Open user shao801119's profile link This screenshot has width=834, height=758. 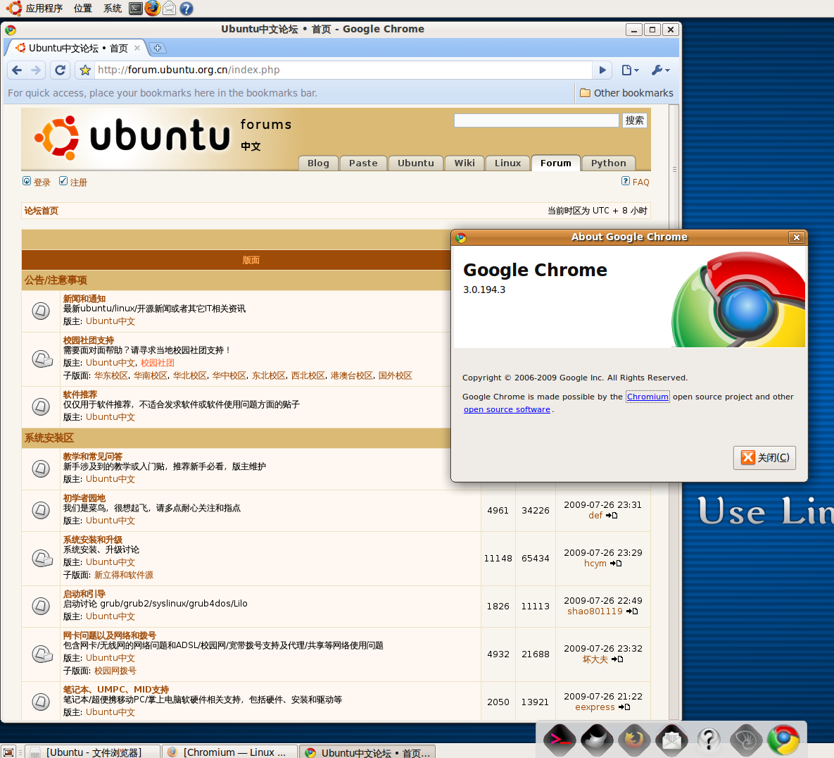pyautogui.click(x=595, y=611)
